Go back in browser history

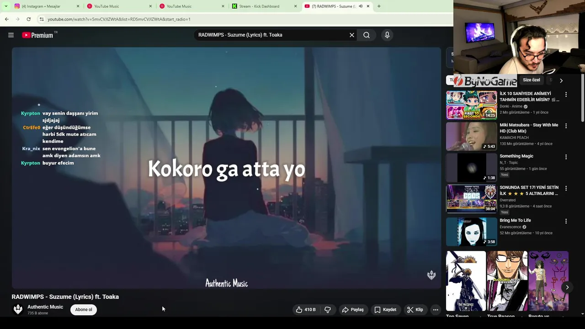pos(6,19)
